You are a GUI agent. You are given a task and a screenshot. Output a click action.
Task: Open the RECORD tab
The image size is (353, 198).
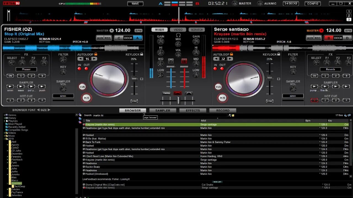coord(223,111)
